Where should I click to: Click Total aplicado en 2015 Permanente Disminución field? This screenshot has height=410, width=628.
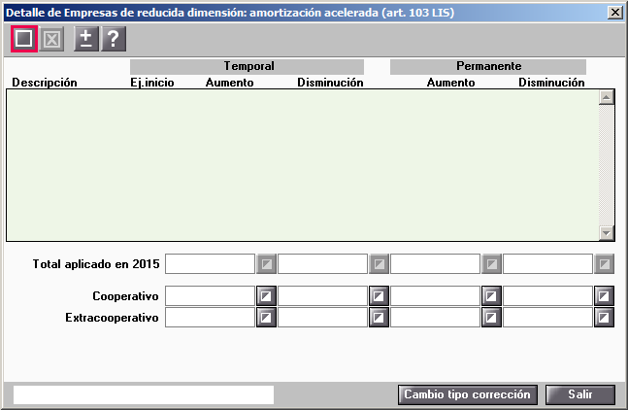[x=547, y=263]
